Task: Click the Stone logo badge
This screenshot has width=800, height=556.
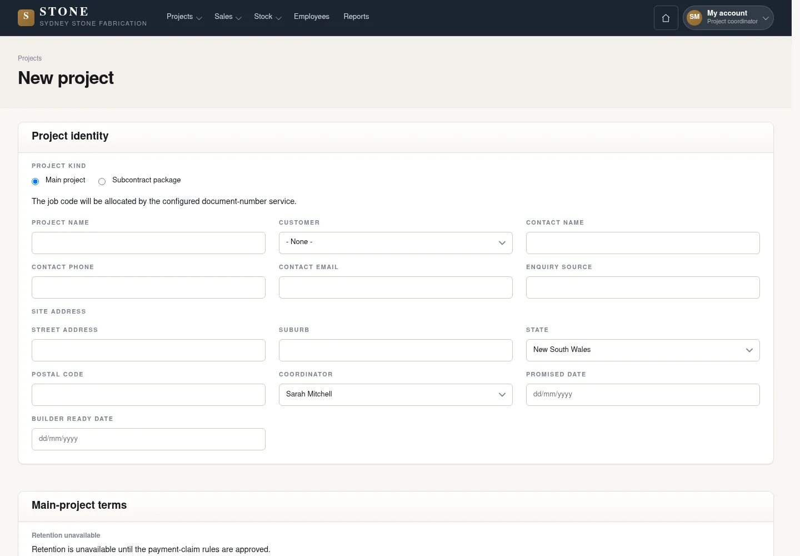Action: 26,18
